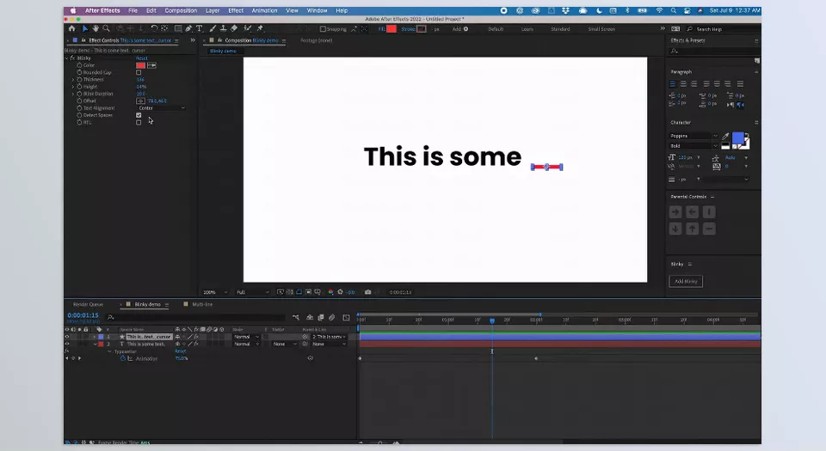Open the Poppins font family dropdown

[x=693, y=136]
